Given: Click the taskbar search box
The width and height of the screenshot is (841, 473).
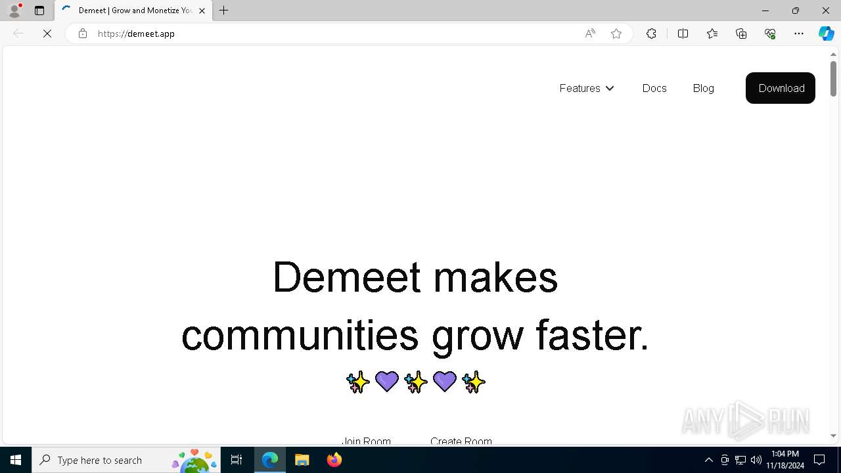Looking at the screenshot, I should click(x=126, y=460).
